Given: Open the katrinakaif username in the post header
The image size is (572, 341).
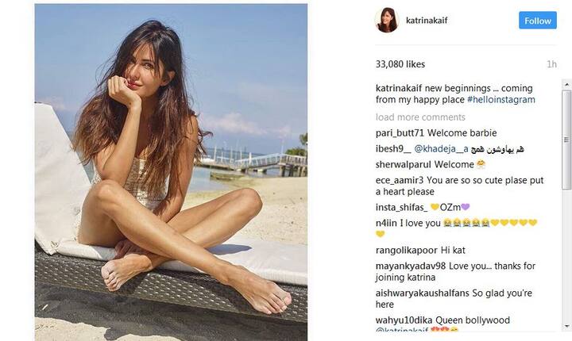Looking at the screenshot, I should [427, 21].
